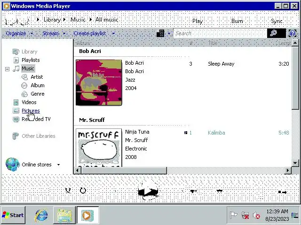Click the Electronic genre text
301x225 pixels.
click(x=136, y=149)
